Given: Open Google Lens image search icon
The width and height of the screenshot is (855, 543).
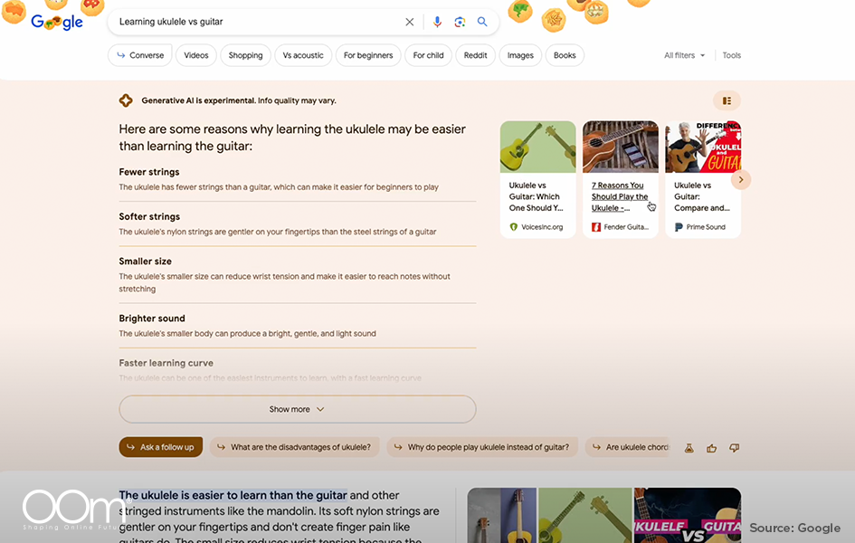Looking at the screenshot, I should [x=460, y=22].
